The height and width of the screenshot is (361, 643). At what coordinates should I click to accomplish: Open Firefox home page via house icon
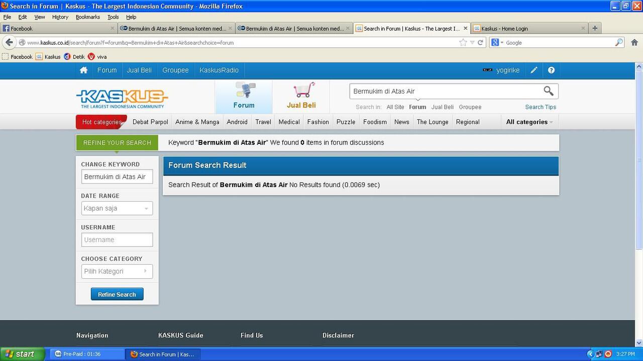click(x=634, y=43)
